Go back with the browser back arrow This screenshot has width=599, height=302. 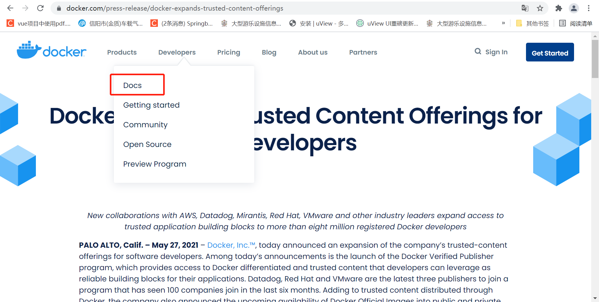click(x=10, y=8)
